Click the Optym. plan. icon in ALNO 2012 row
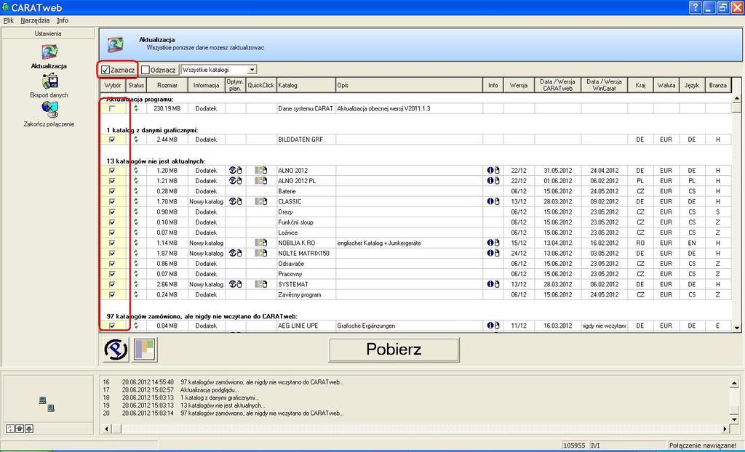745x452 pixels. [x=235, y=171]
